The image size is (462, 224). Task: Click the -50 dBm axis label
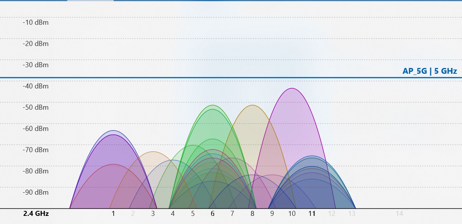point(36,107)
